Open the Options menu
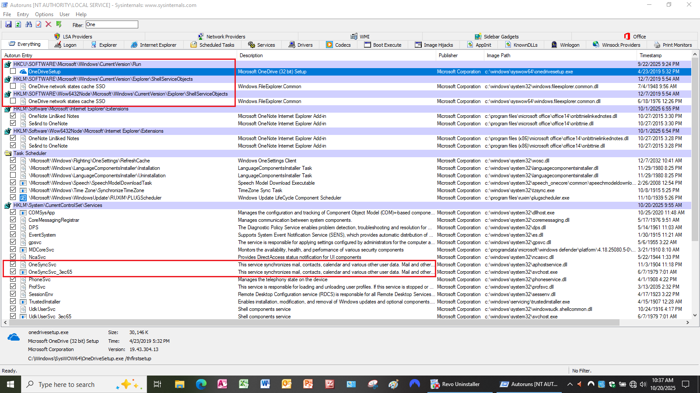 pos(44,14)
